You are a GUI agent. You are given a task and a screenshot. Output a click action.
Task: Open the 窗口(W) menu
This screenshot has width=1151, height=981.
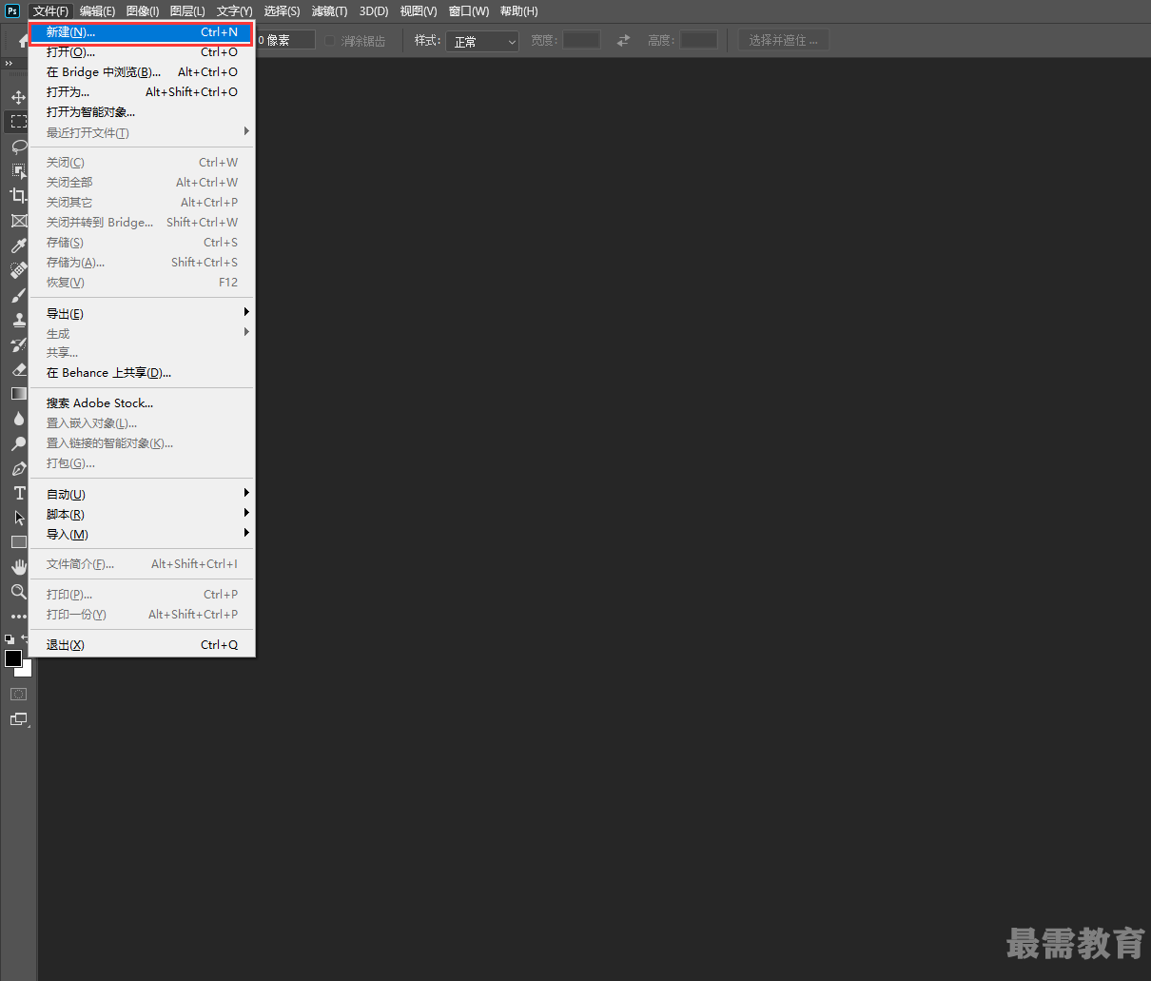tap(469, 11)
